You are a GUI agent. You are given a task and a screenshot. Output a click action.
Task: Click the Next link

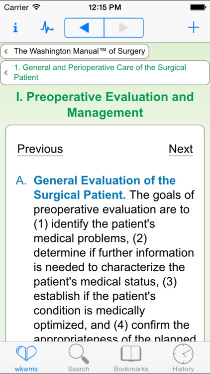point(181,149)
